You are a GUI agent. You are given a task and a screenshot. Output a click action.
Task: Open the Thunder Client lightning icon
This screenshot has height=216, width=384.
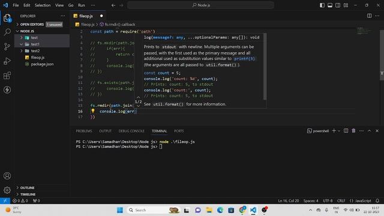[x=7, y=89]
